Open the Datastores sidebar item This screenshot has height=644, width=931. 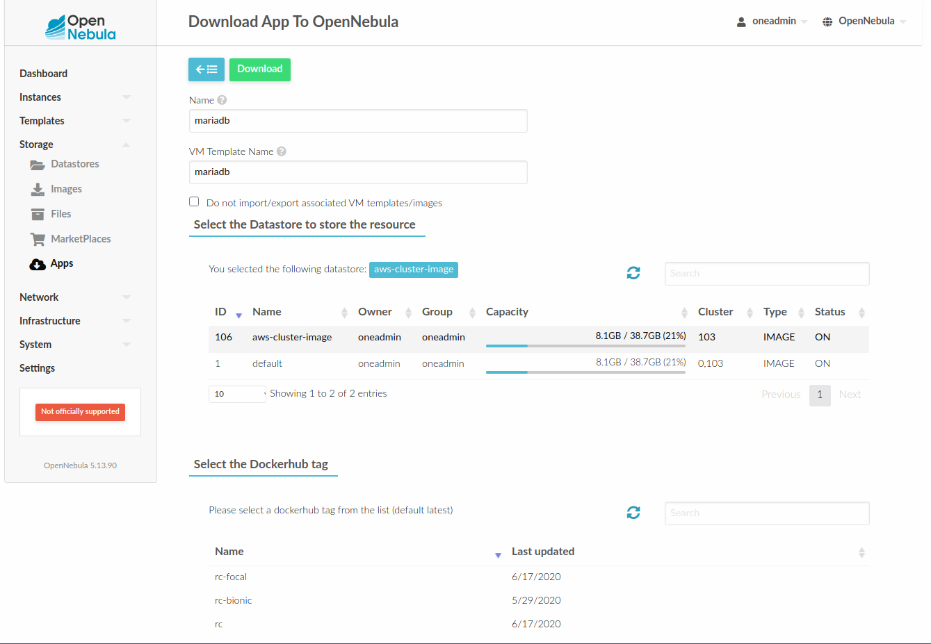click(74, 164)
